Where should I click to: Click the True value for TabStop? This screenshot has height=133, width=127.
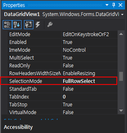pyautogui.click(x=68, y=105)
